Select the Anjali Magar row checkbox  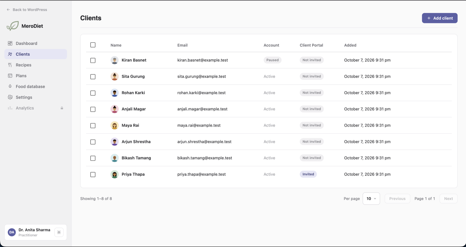93,109
